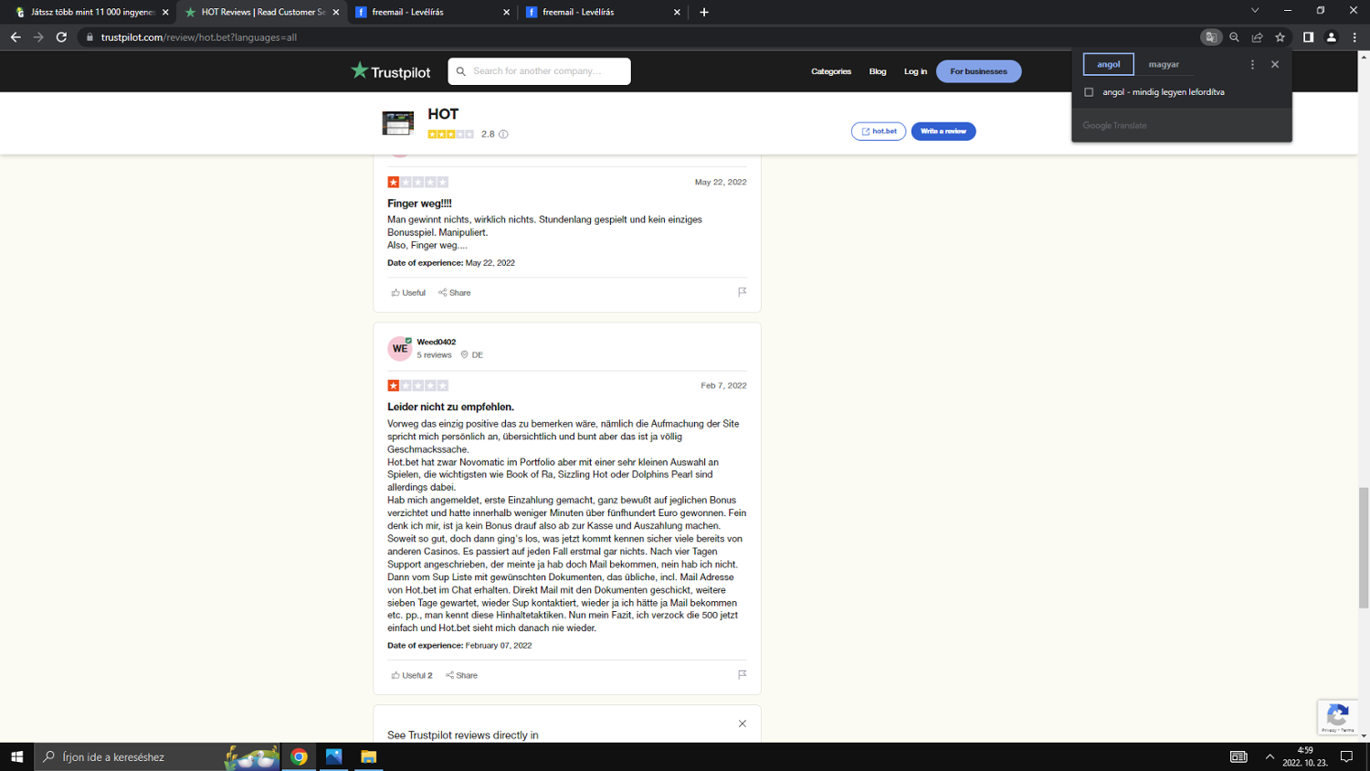This screenshot has height=771, width=1370.
Task: Bookmark this page with the star icon
Action: pyautogui.click(x=1280, y=37)
